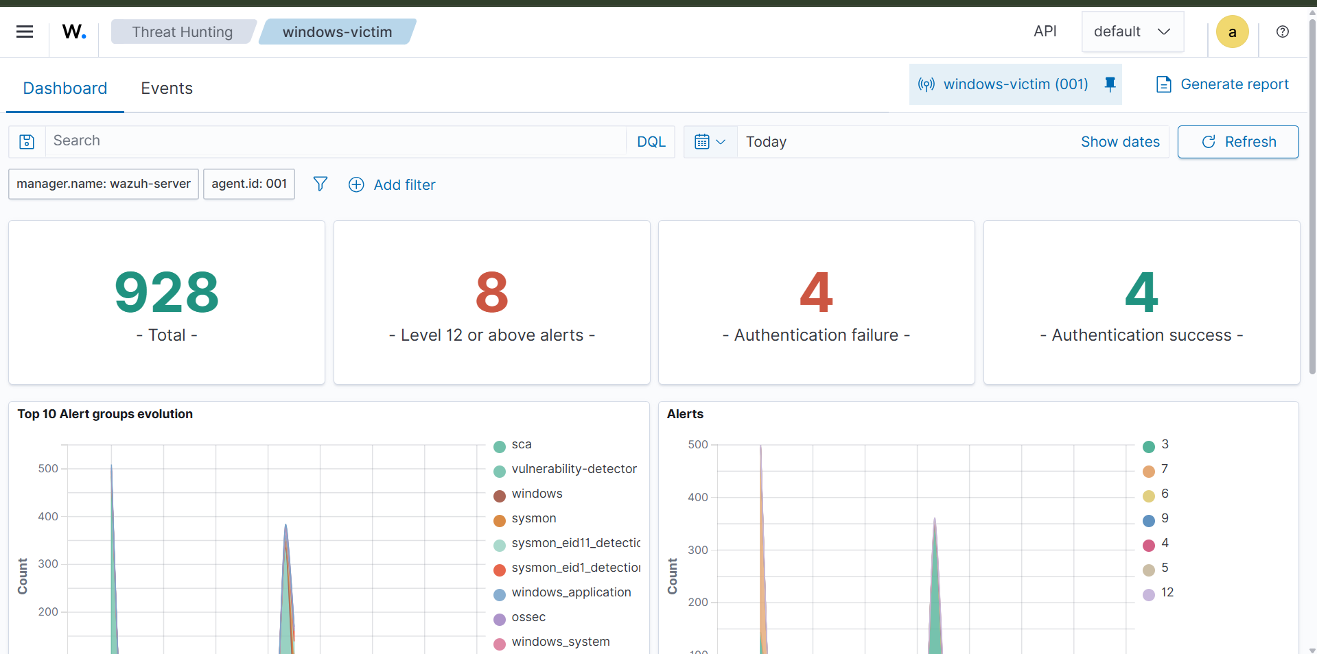Click the user avatar 'a' icon
Screen dimensions: 1317x654
click(1232, 32)
